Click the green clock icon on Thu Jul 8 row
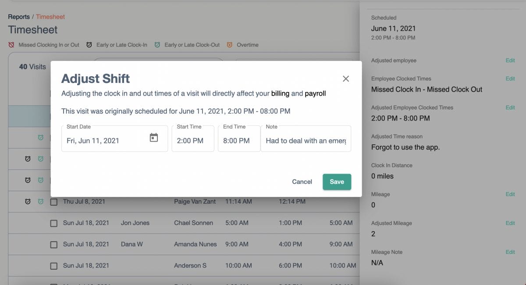Image resolution: width=526 pixels, height=285 pixels. [x=40, y=201]
